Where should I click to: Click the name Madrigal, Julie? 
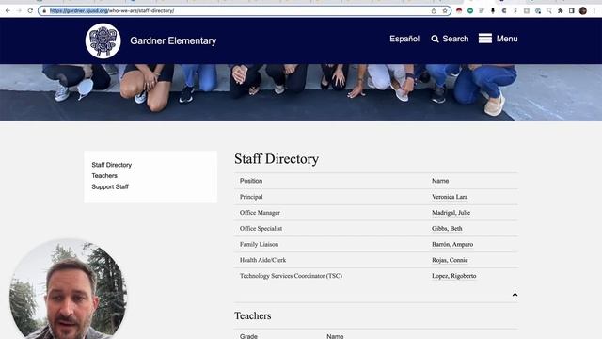tap(451, 213)
